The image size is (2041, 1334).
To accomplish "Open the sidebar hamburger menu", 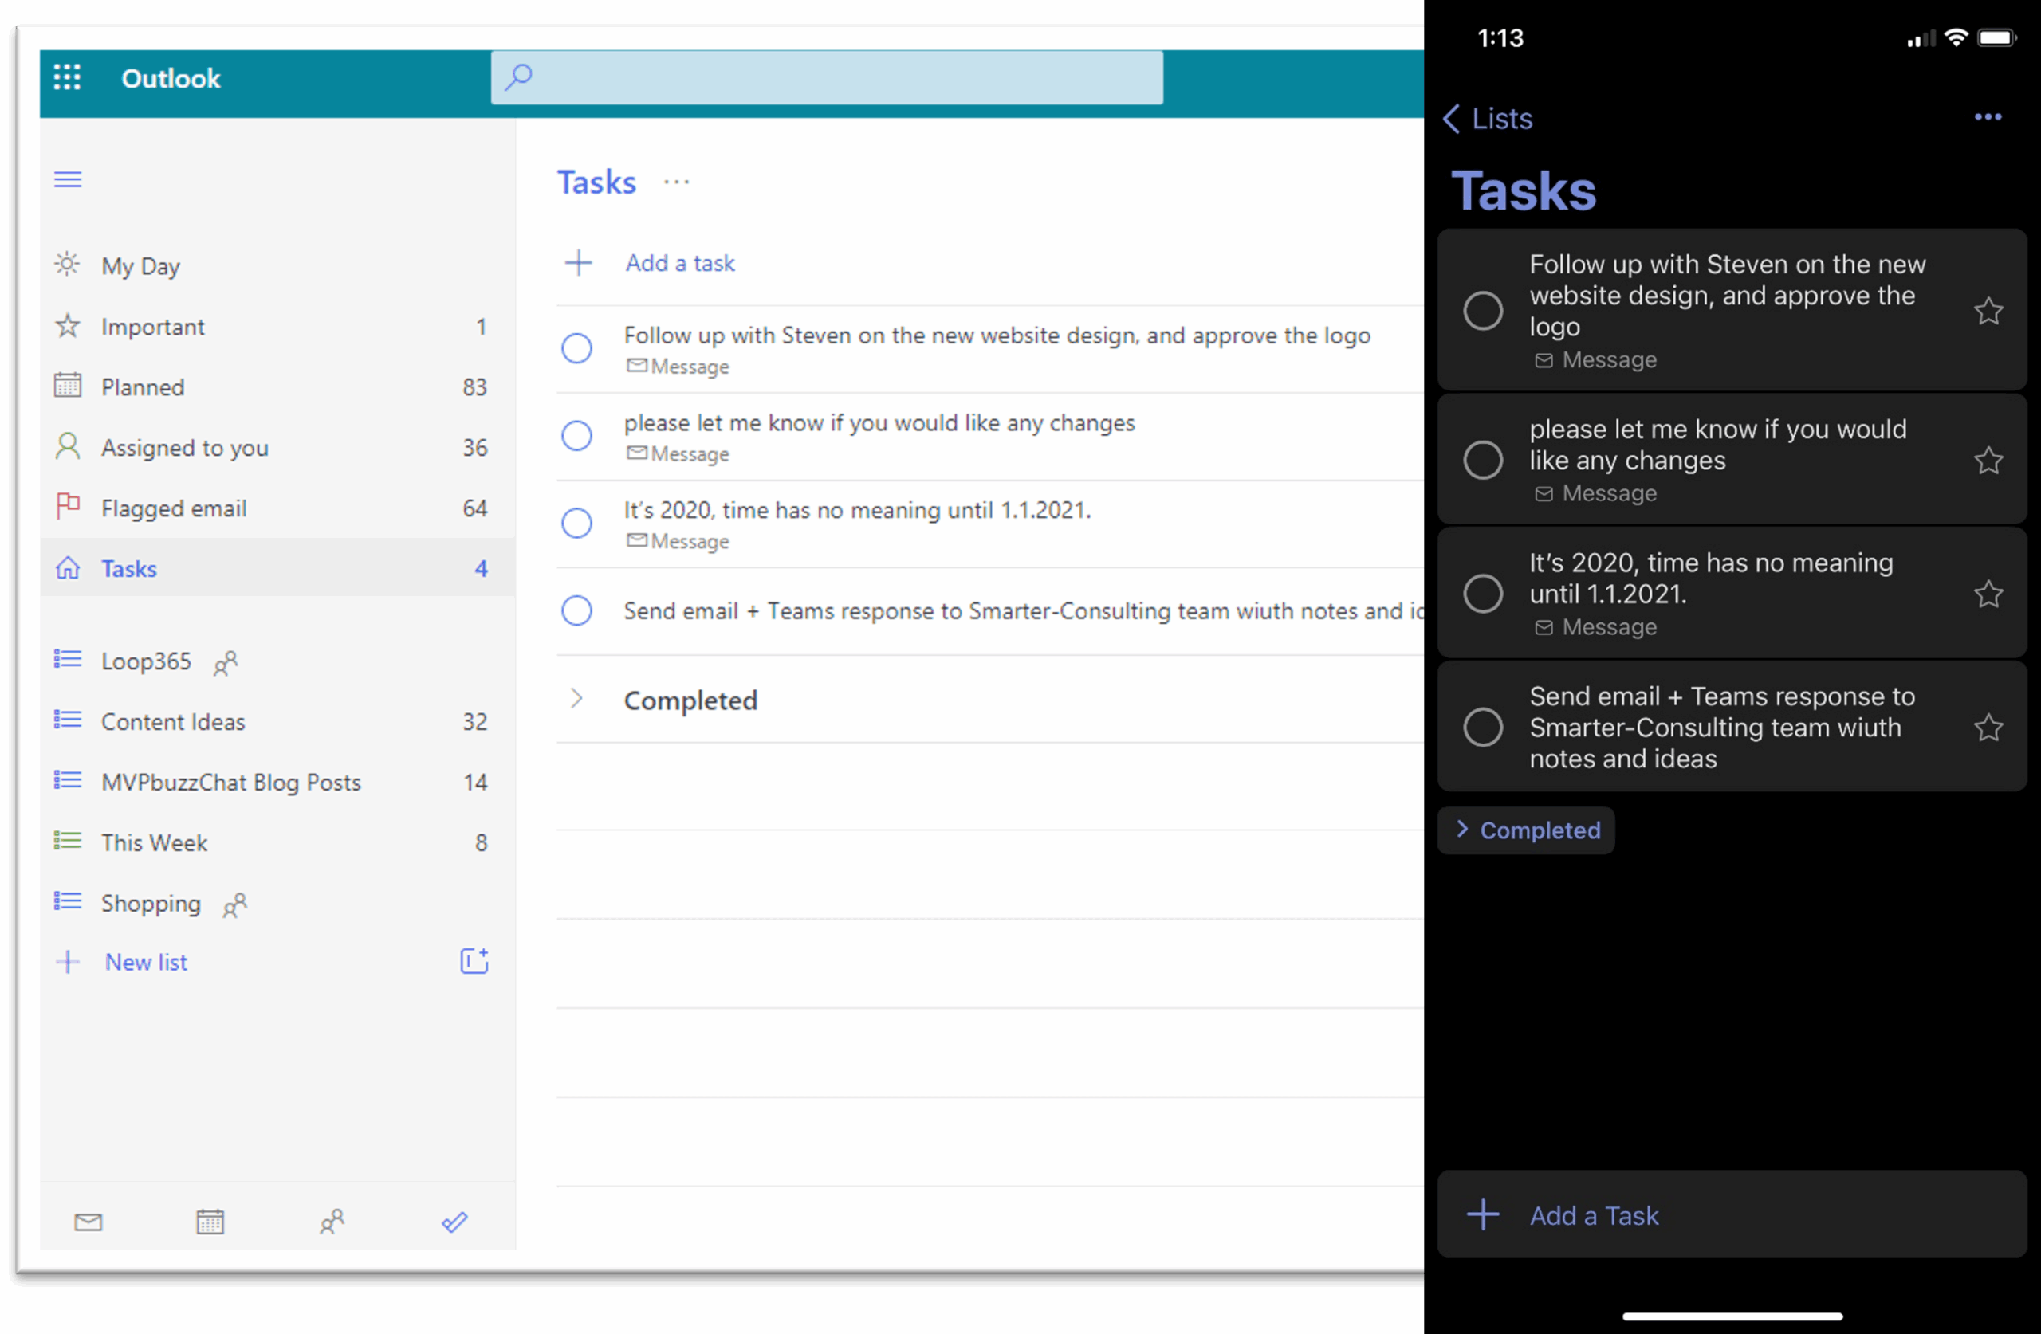I will [x=68, y=179].
